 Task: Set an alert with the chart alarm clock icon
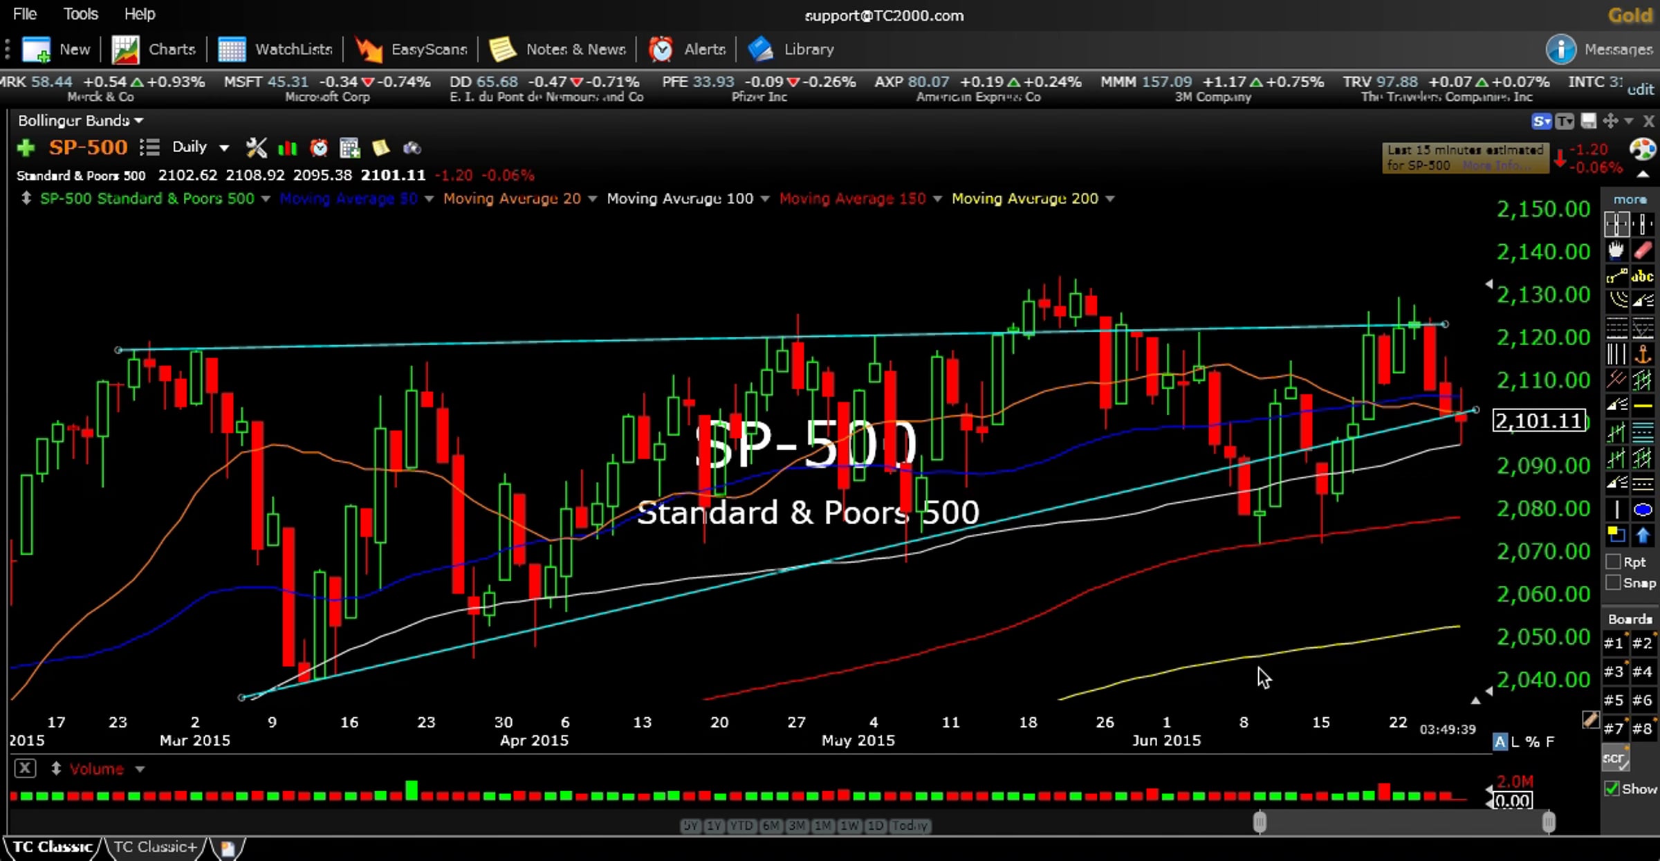tap(319, 147)
